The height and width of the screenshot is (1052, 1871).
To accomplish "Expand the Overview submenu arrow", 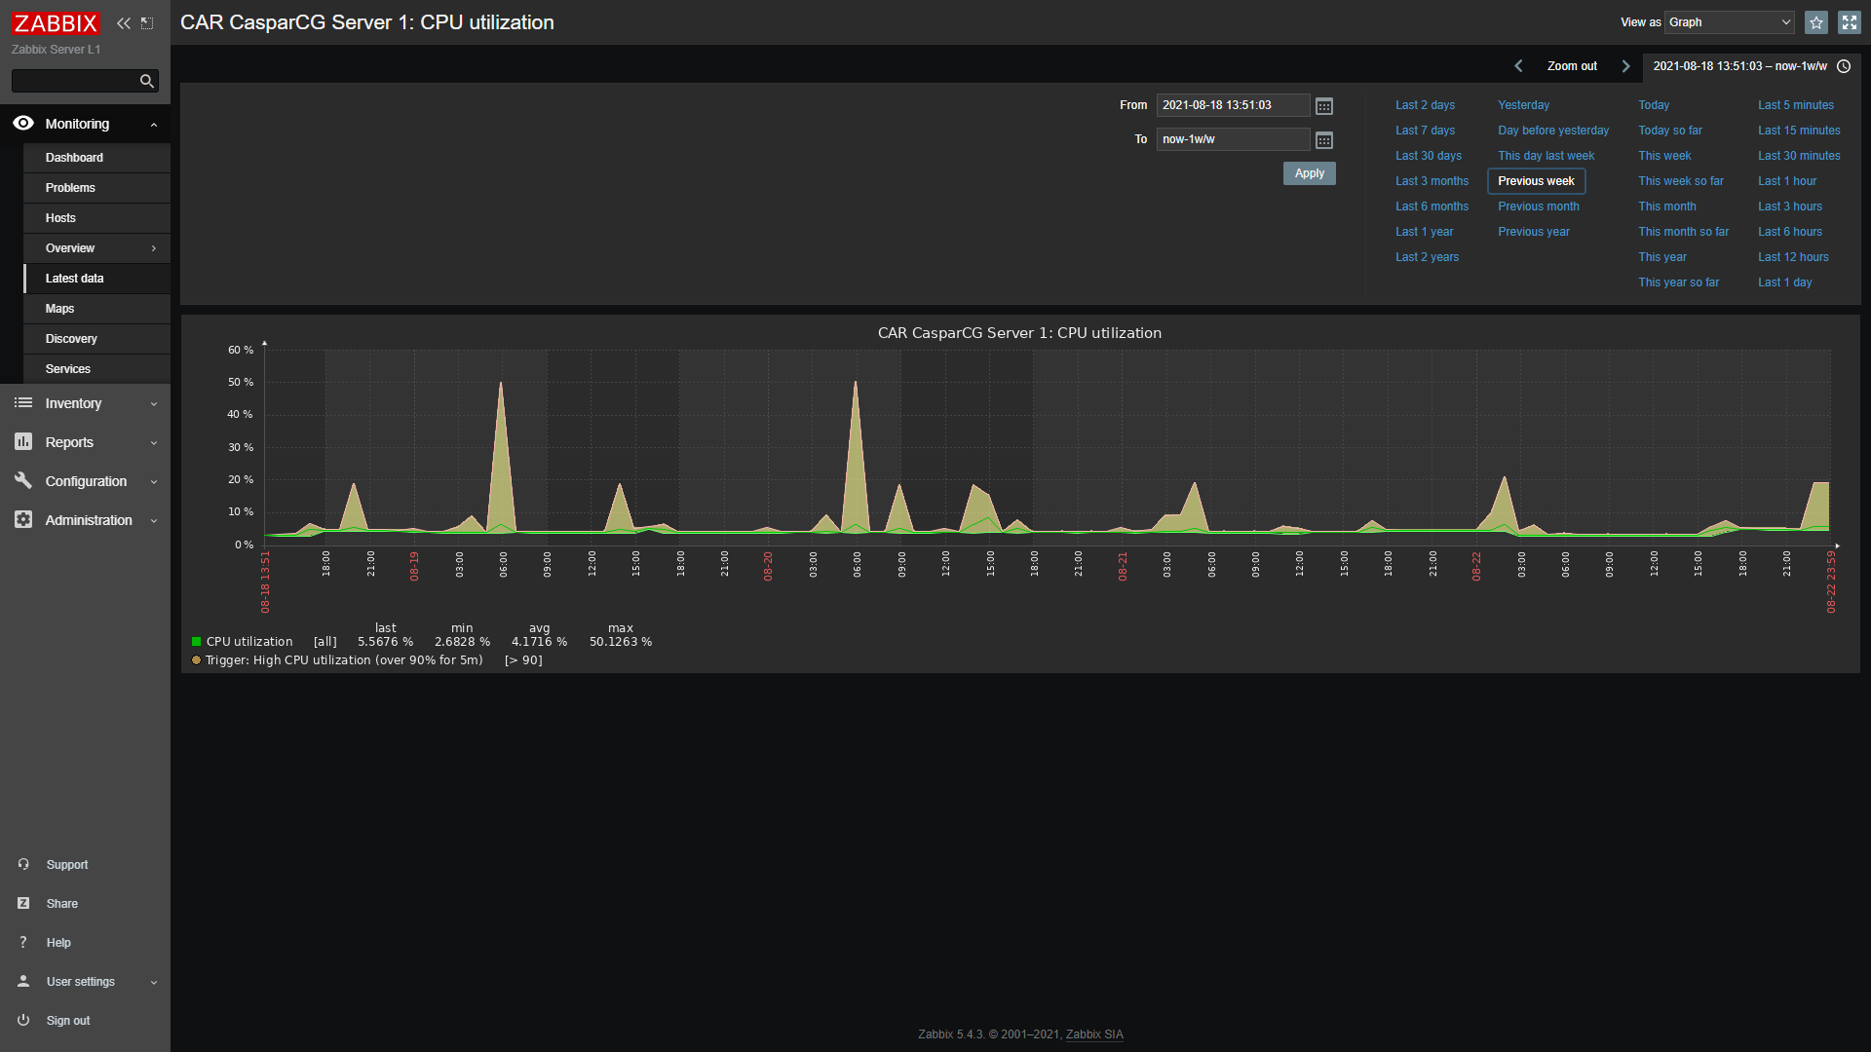I will coord(154,248).
